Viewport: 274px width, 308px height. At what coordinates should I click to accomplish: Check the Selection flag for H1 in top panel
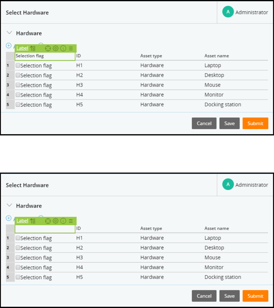click(18, 65)
